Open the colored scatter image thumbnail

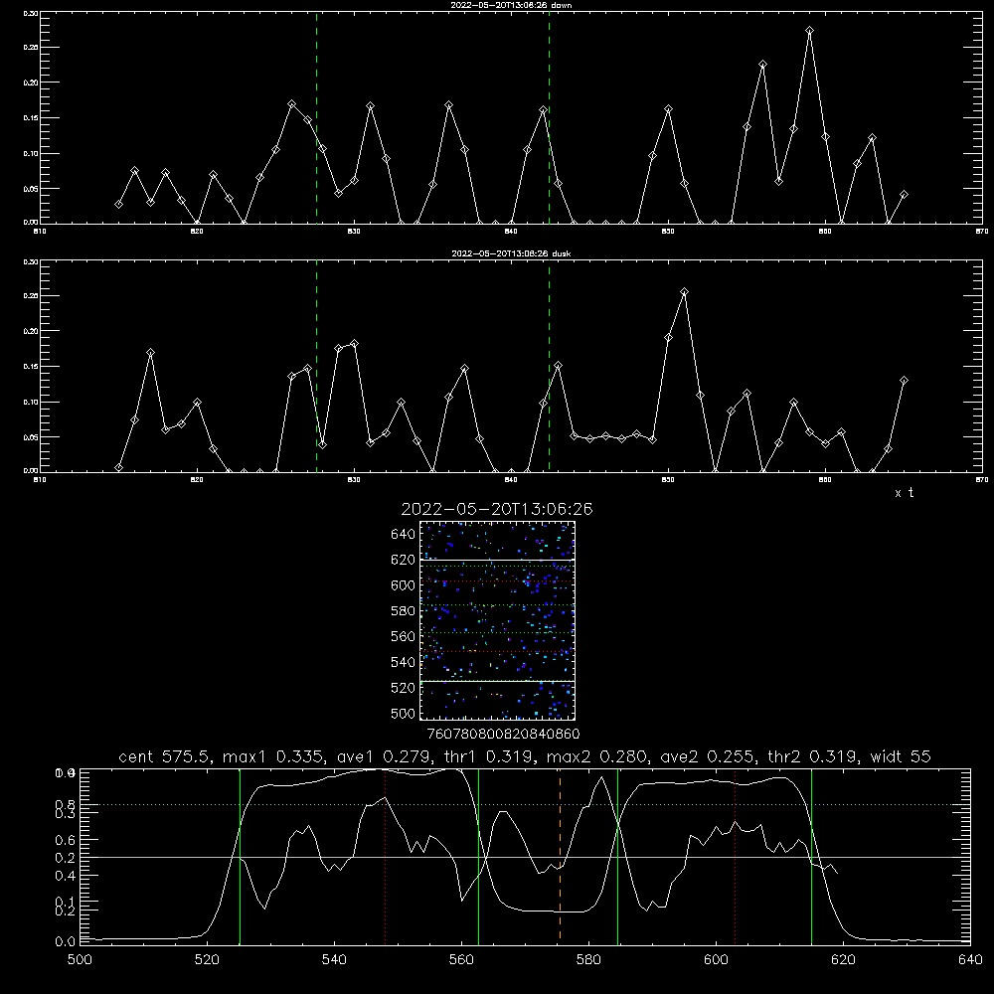click(x=498, y=620)
